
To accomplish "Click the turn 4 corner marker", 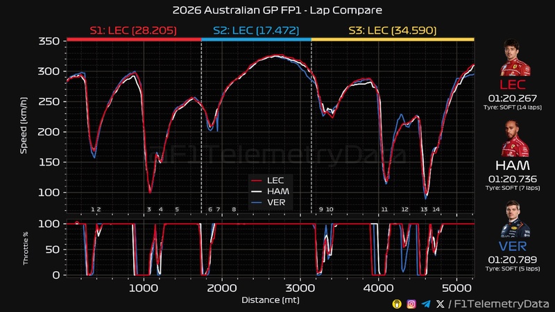I will (161, 209).
